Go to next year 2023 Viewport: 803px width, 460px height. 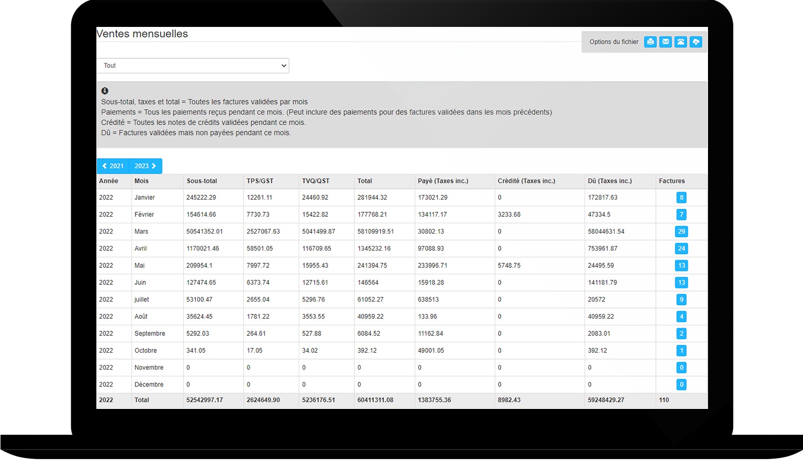[x=145, y=166]
